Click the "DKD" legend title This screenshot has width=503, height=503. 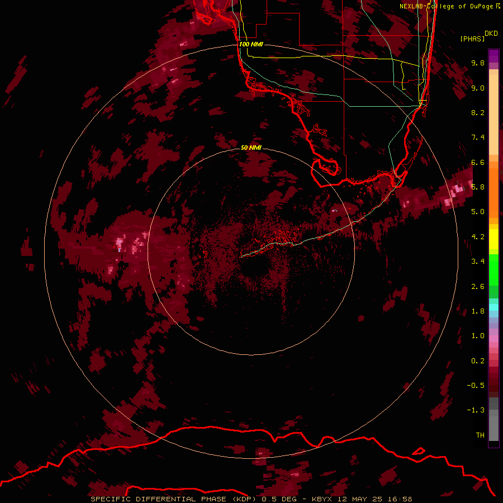click(x=491, y=34)
